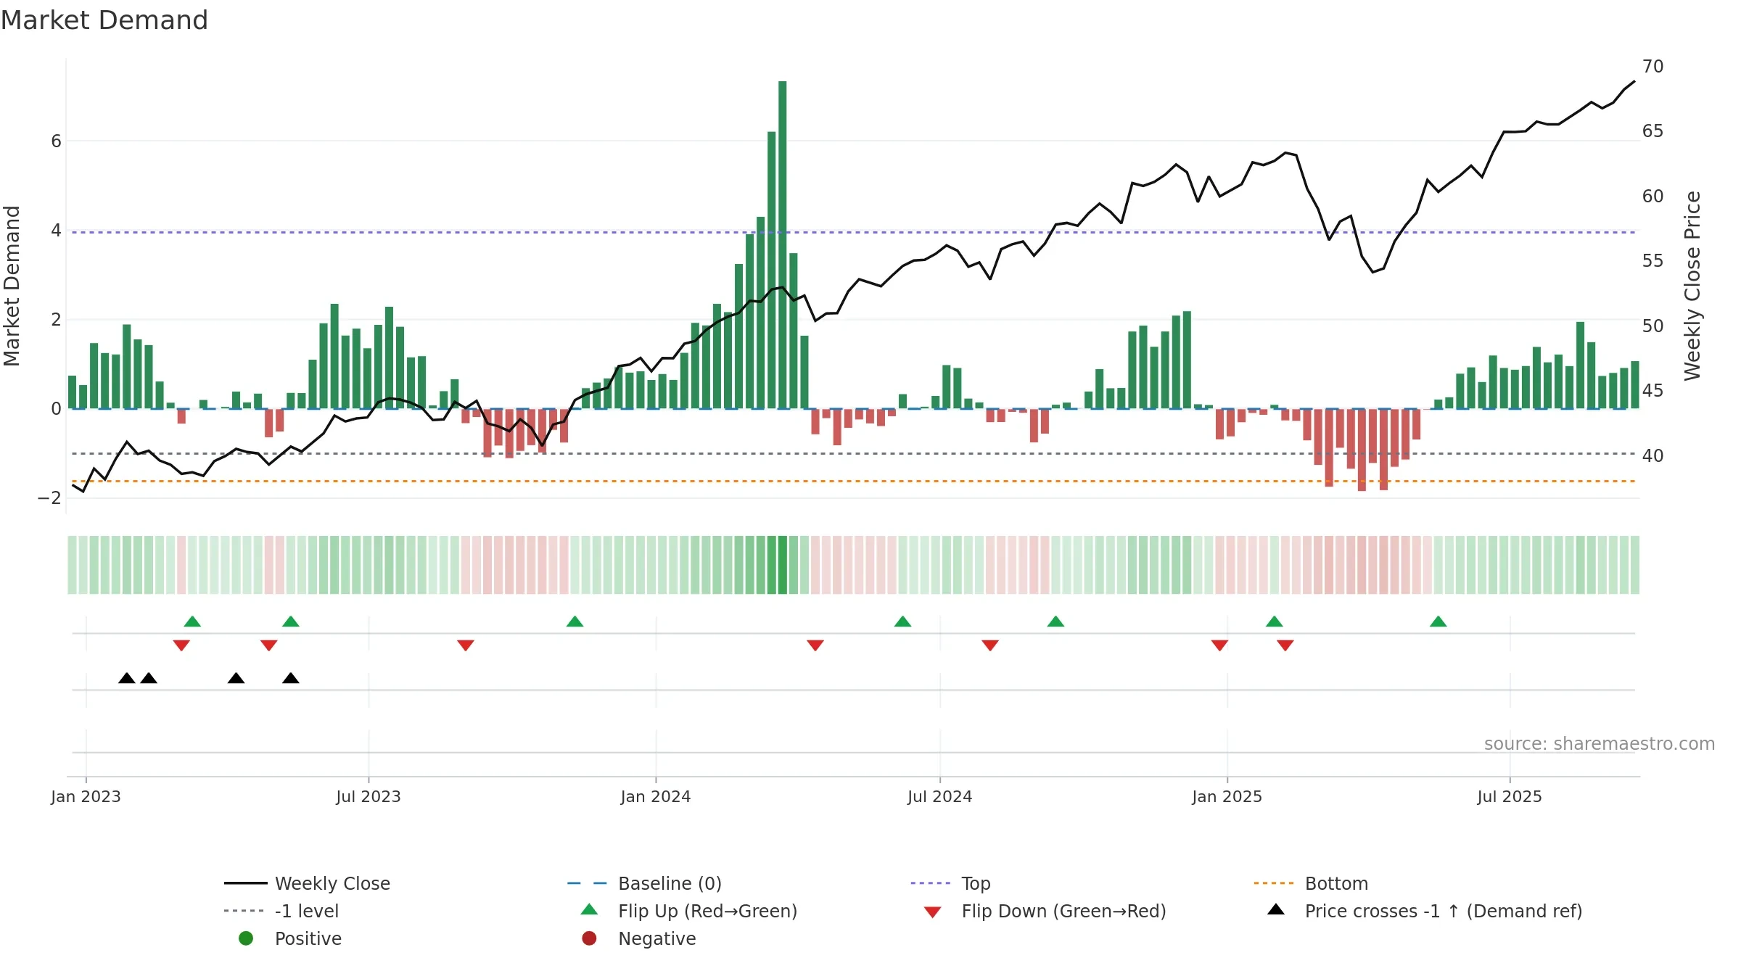Click the darkest green heatmap cell
Screen dimensions: 1741x979
[x=783, y=565]
